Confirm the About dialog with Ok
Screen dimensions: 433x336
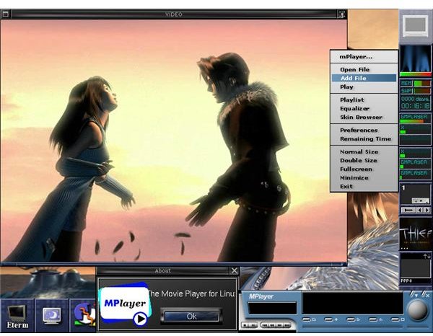191,316
